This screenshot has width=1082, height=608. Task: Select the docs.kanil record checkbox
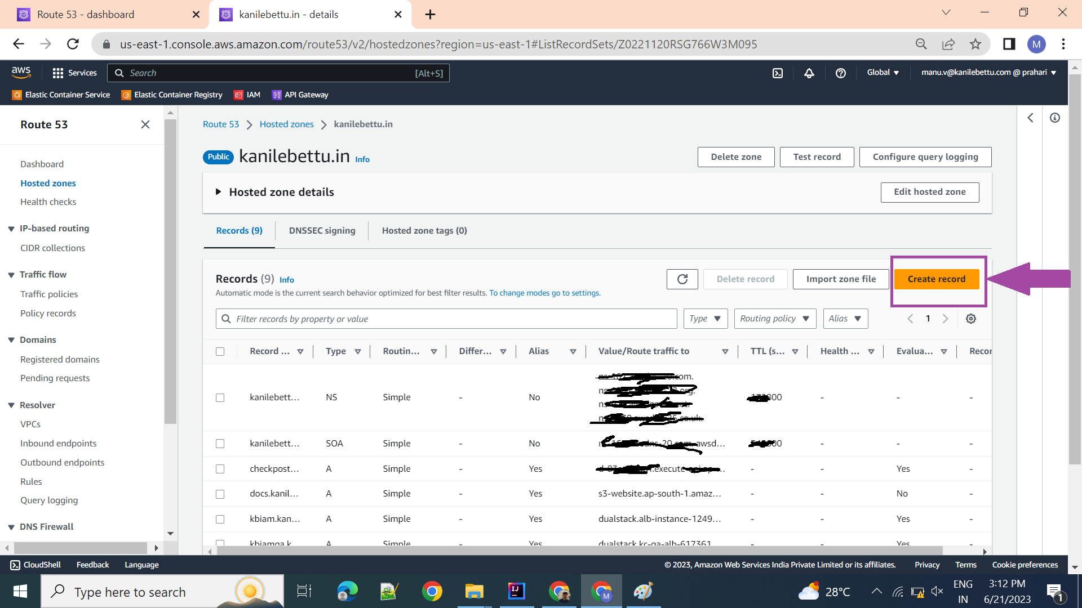pyautogui.click(x=220, y=494)
